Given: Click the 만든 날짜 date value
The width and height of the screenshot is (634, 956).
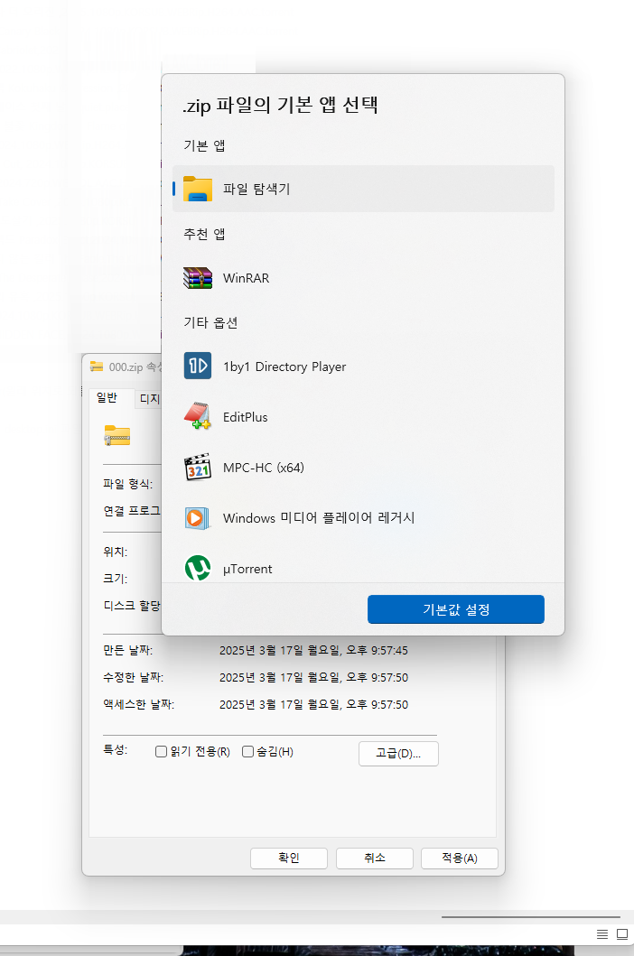Looking at the screenshot, I should [x=313, y=651].
